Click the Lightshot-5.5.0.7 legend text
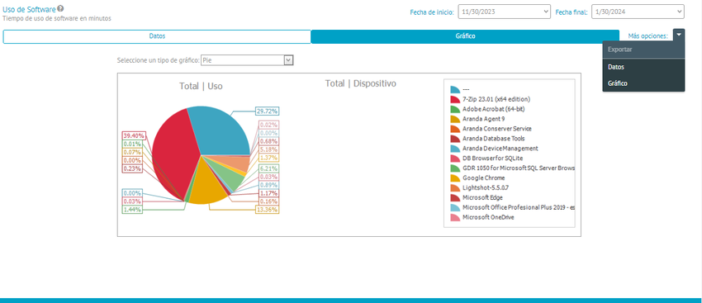Image resolution: width=702 pixels, height=303 pixels. click(486, 187)
